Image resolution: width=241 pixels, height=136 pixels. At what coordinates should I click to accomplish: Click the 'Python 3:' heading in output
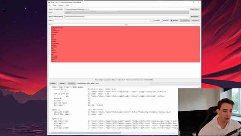click(x=57, y=119)
